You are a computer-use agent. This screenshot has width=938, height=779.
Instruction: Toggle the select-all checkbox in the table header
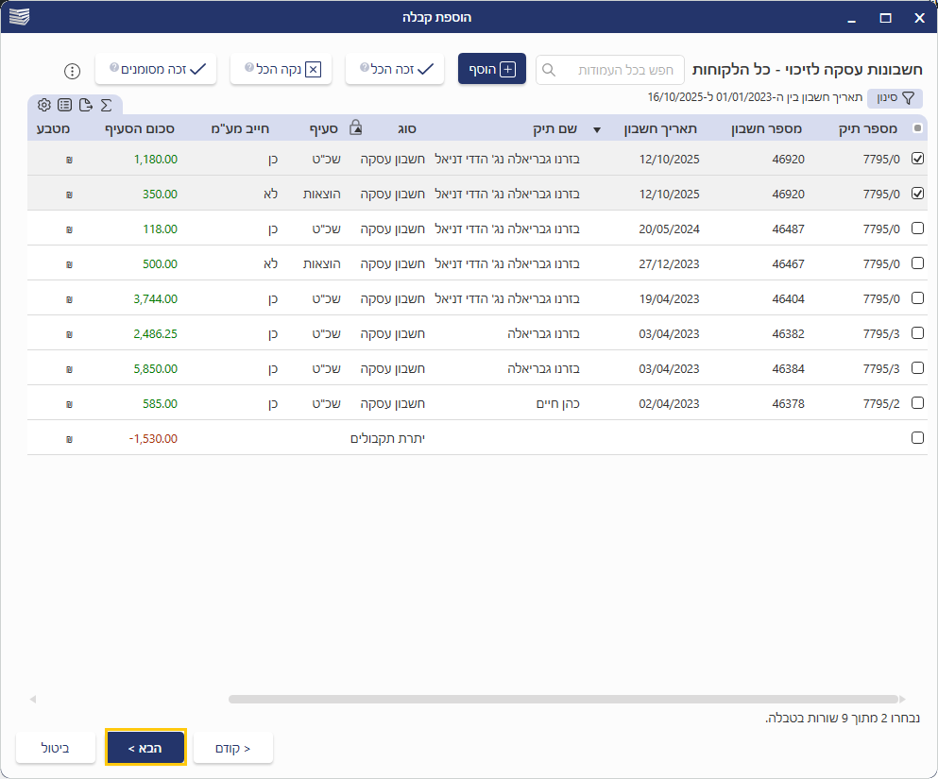click(916, 128)
